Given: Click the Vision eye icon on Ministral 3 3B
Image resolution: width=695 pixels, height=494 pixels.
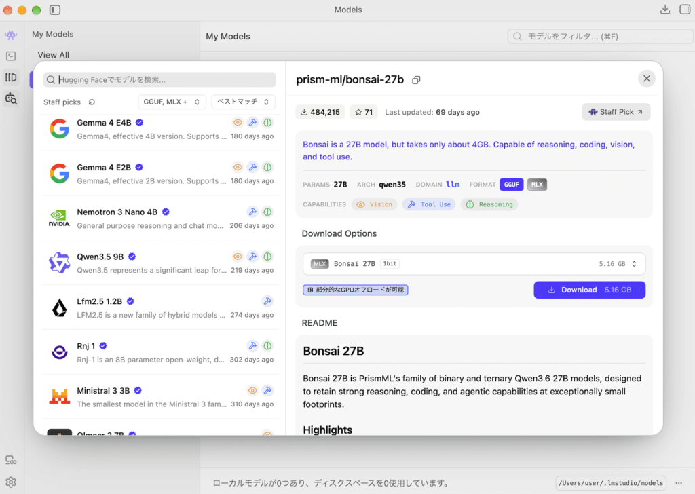Looking at the screenshot, I should (252, 390).
